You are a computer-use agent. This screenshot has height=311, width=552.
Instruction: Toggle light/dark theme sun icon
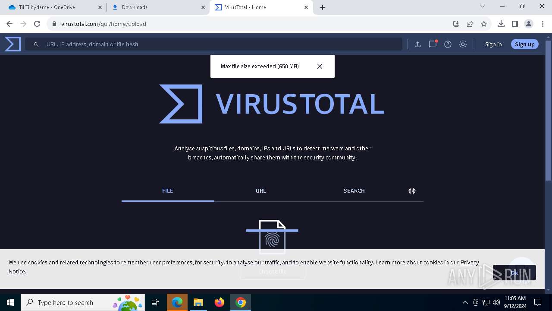pyautogui.click(x=463, y=44)
